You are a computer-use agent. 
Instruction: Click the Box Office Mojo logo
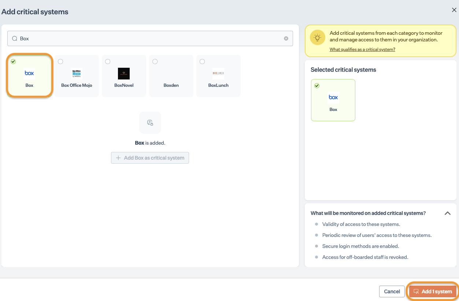click(x=77, y=73)
